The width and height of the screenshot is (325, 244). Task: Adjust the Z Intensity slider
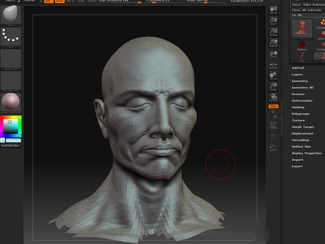164,1
